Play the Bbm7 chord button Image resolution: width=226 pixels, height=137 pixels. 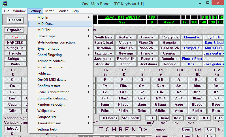point(197,98)
